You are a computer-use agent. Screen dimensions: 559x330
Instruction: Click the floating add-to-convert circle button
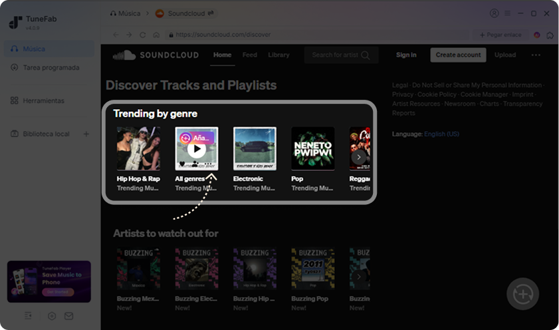coord(522,294)
